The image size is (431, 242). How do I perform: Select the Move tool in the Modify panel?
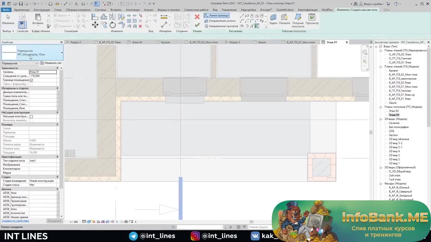point(95,25)
